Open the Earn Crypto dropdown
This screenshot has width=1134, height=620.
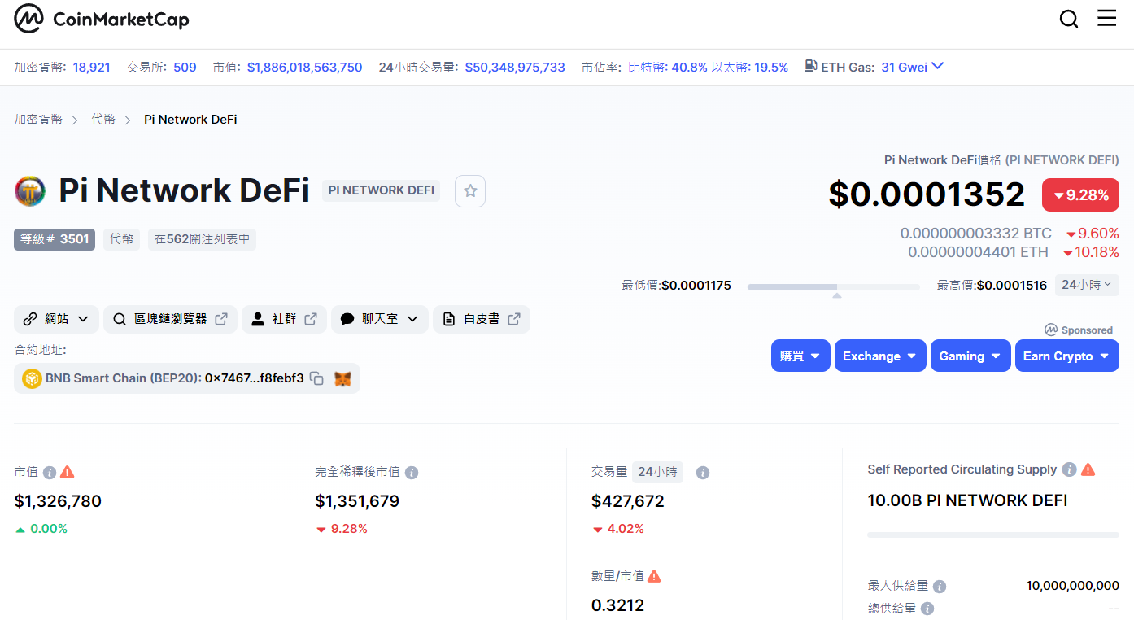(1067, 356)
